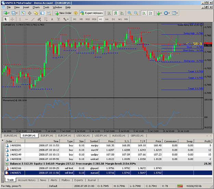Switch the period to H4

click(107, 19)
